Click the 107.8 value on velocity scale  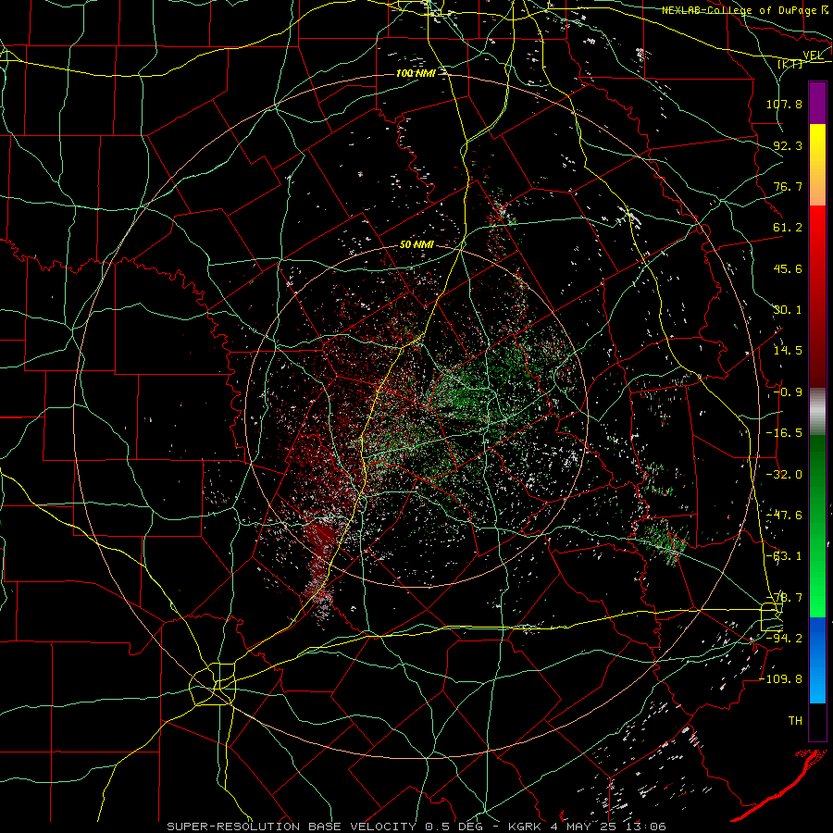click(784, 104)
